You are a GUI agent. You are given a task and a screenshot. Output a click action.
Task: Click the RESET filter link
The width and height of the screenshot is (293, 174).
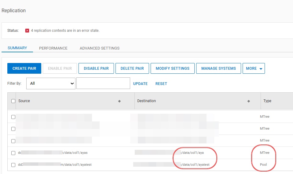tap(161, 83)
